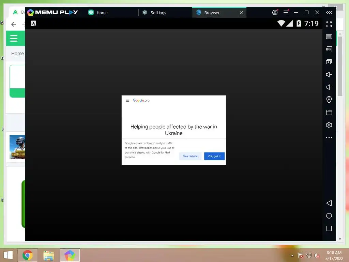Click the scroll down arrow of background browser

click(x=340, y=239)
